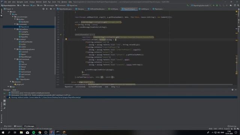The height and width of the screenshot is (135, 240).
Task: Collapse the FileLoadSaver package
Action: pos(15,29)
